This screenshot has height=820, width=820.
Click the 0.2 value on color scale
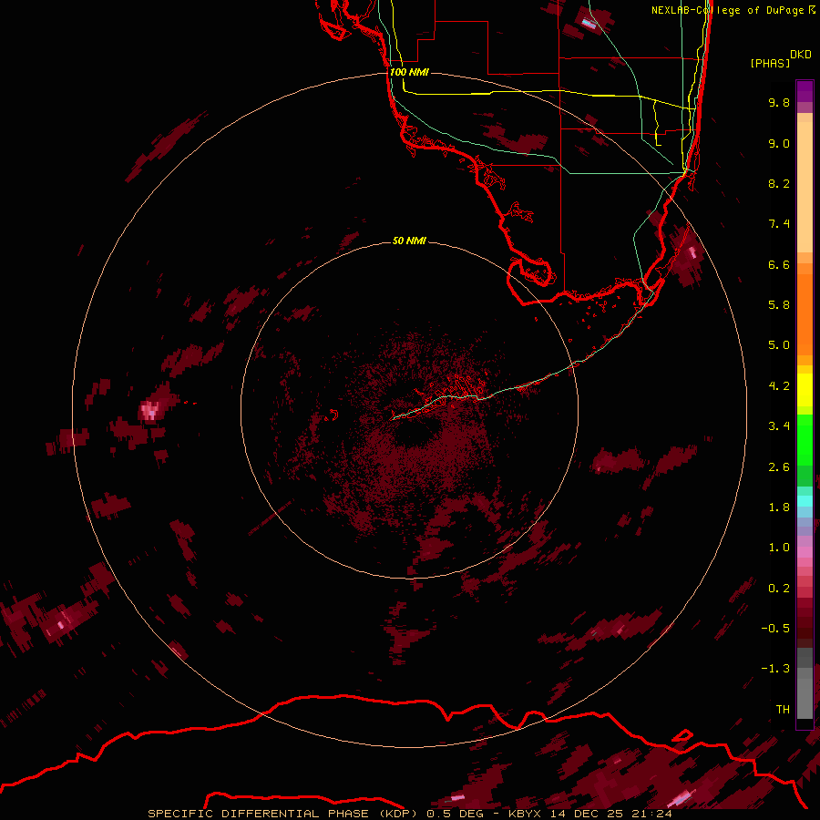click(x=779, y=589)
